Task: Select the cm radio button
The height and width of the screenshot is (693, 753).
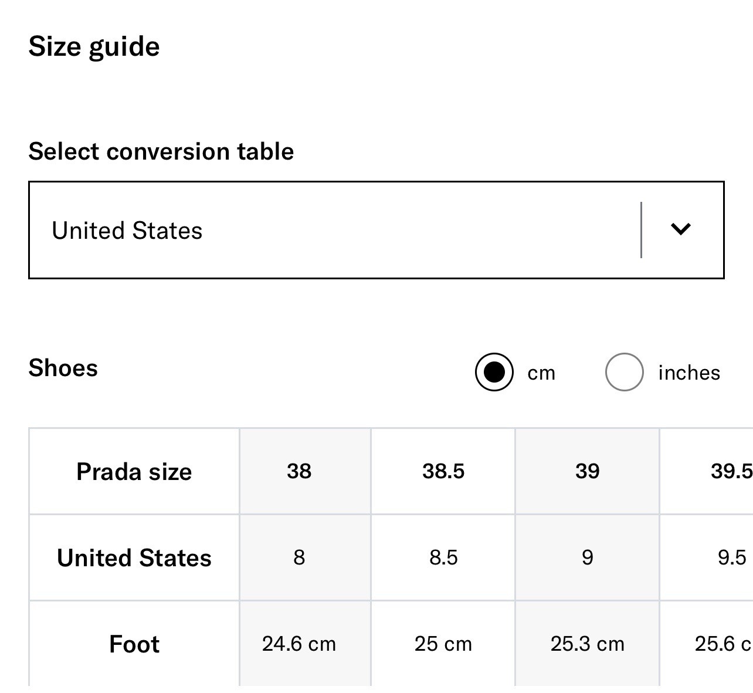Action: click(x=494, y=372)
